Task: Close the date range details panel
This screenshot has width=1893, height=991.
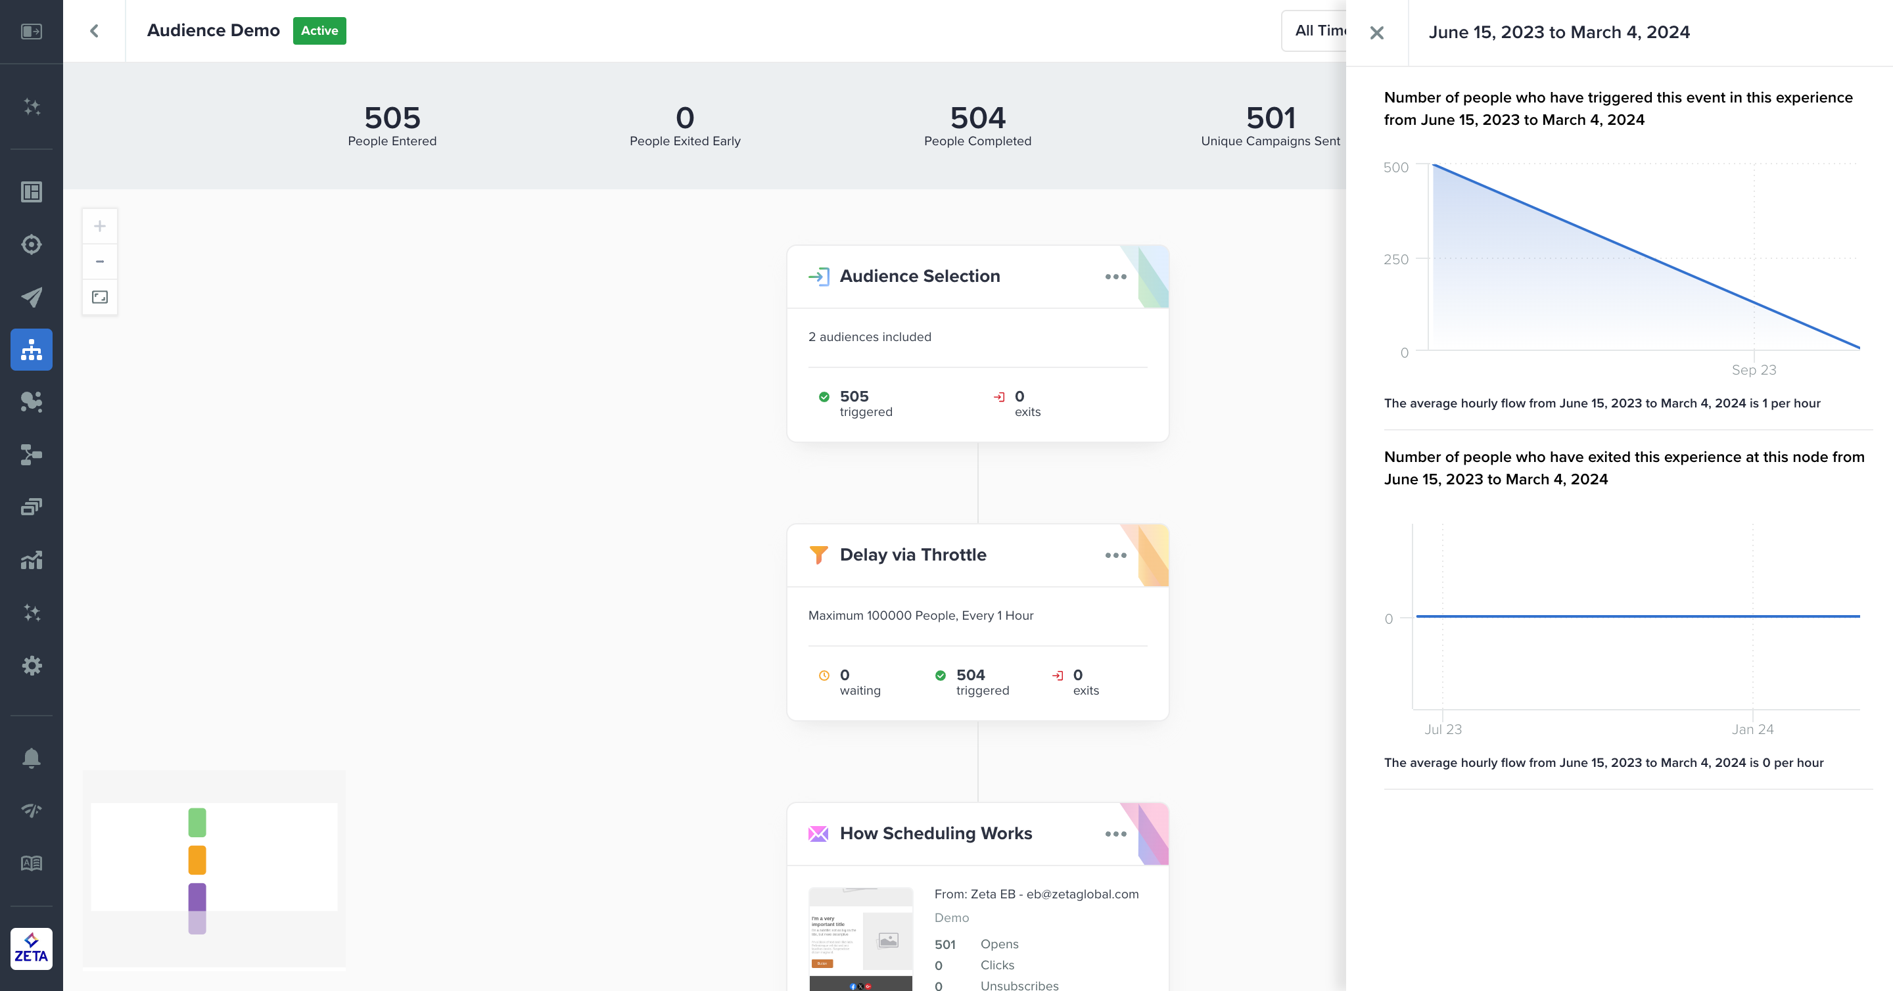Action: pos(1376,32)
